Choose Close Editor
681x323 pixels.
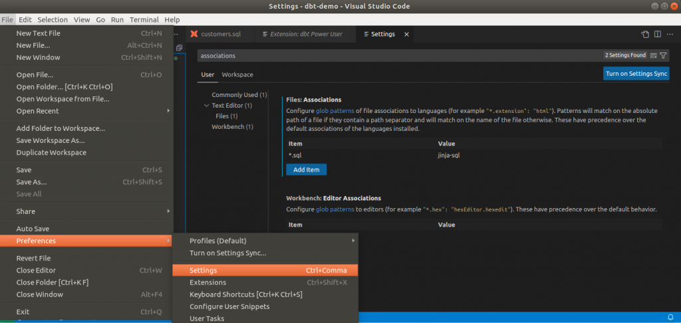[x=86, y=270]
